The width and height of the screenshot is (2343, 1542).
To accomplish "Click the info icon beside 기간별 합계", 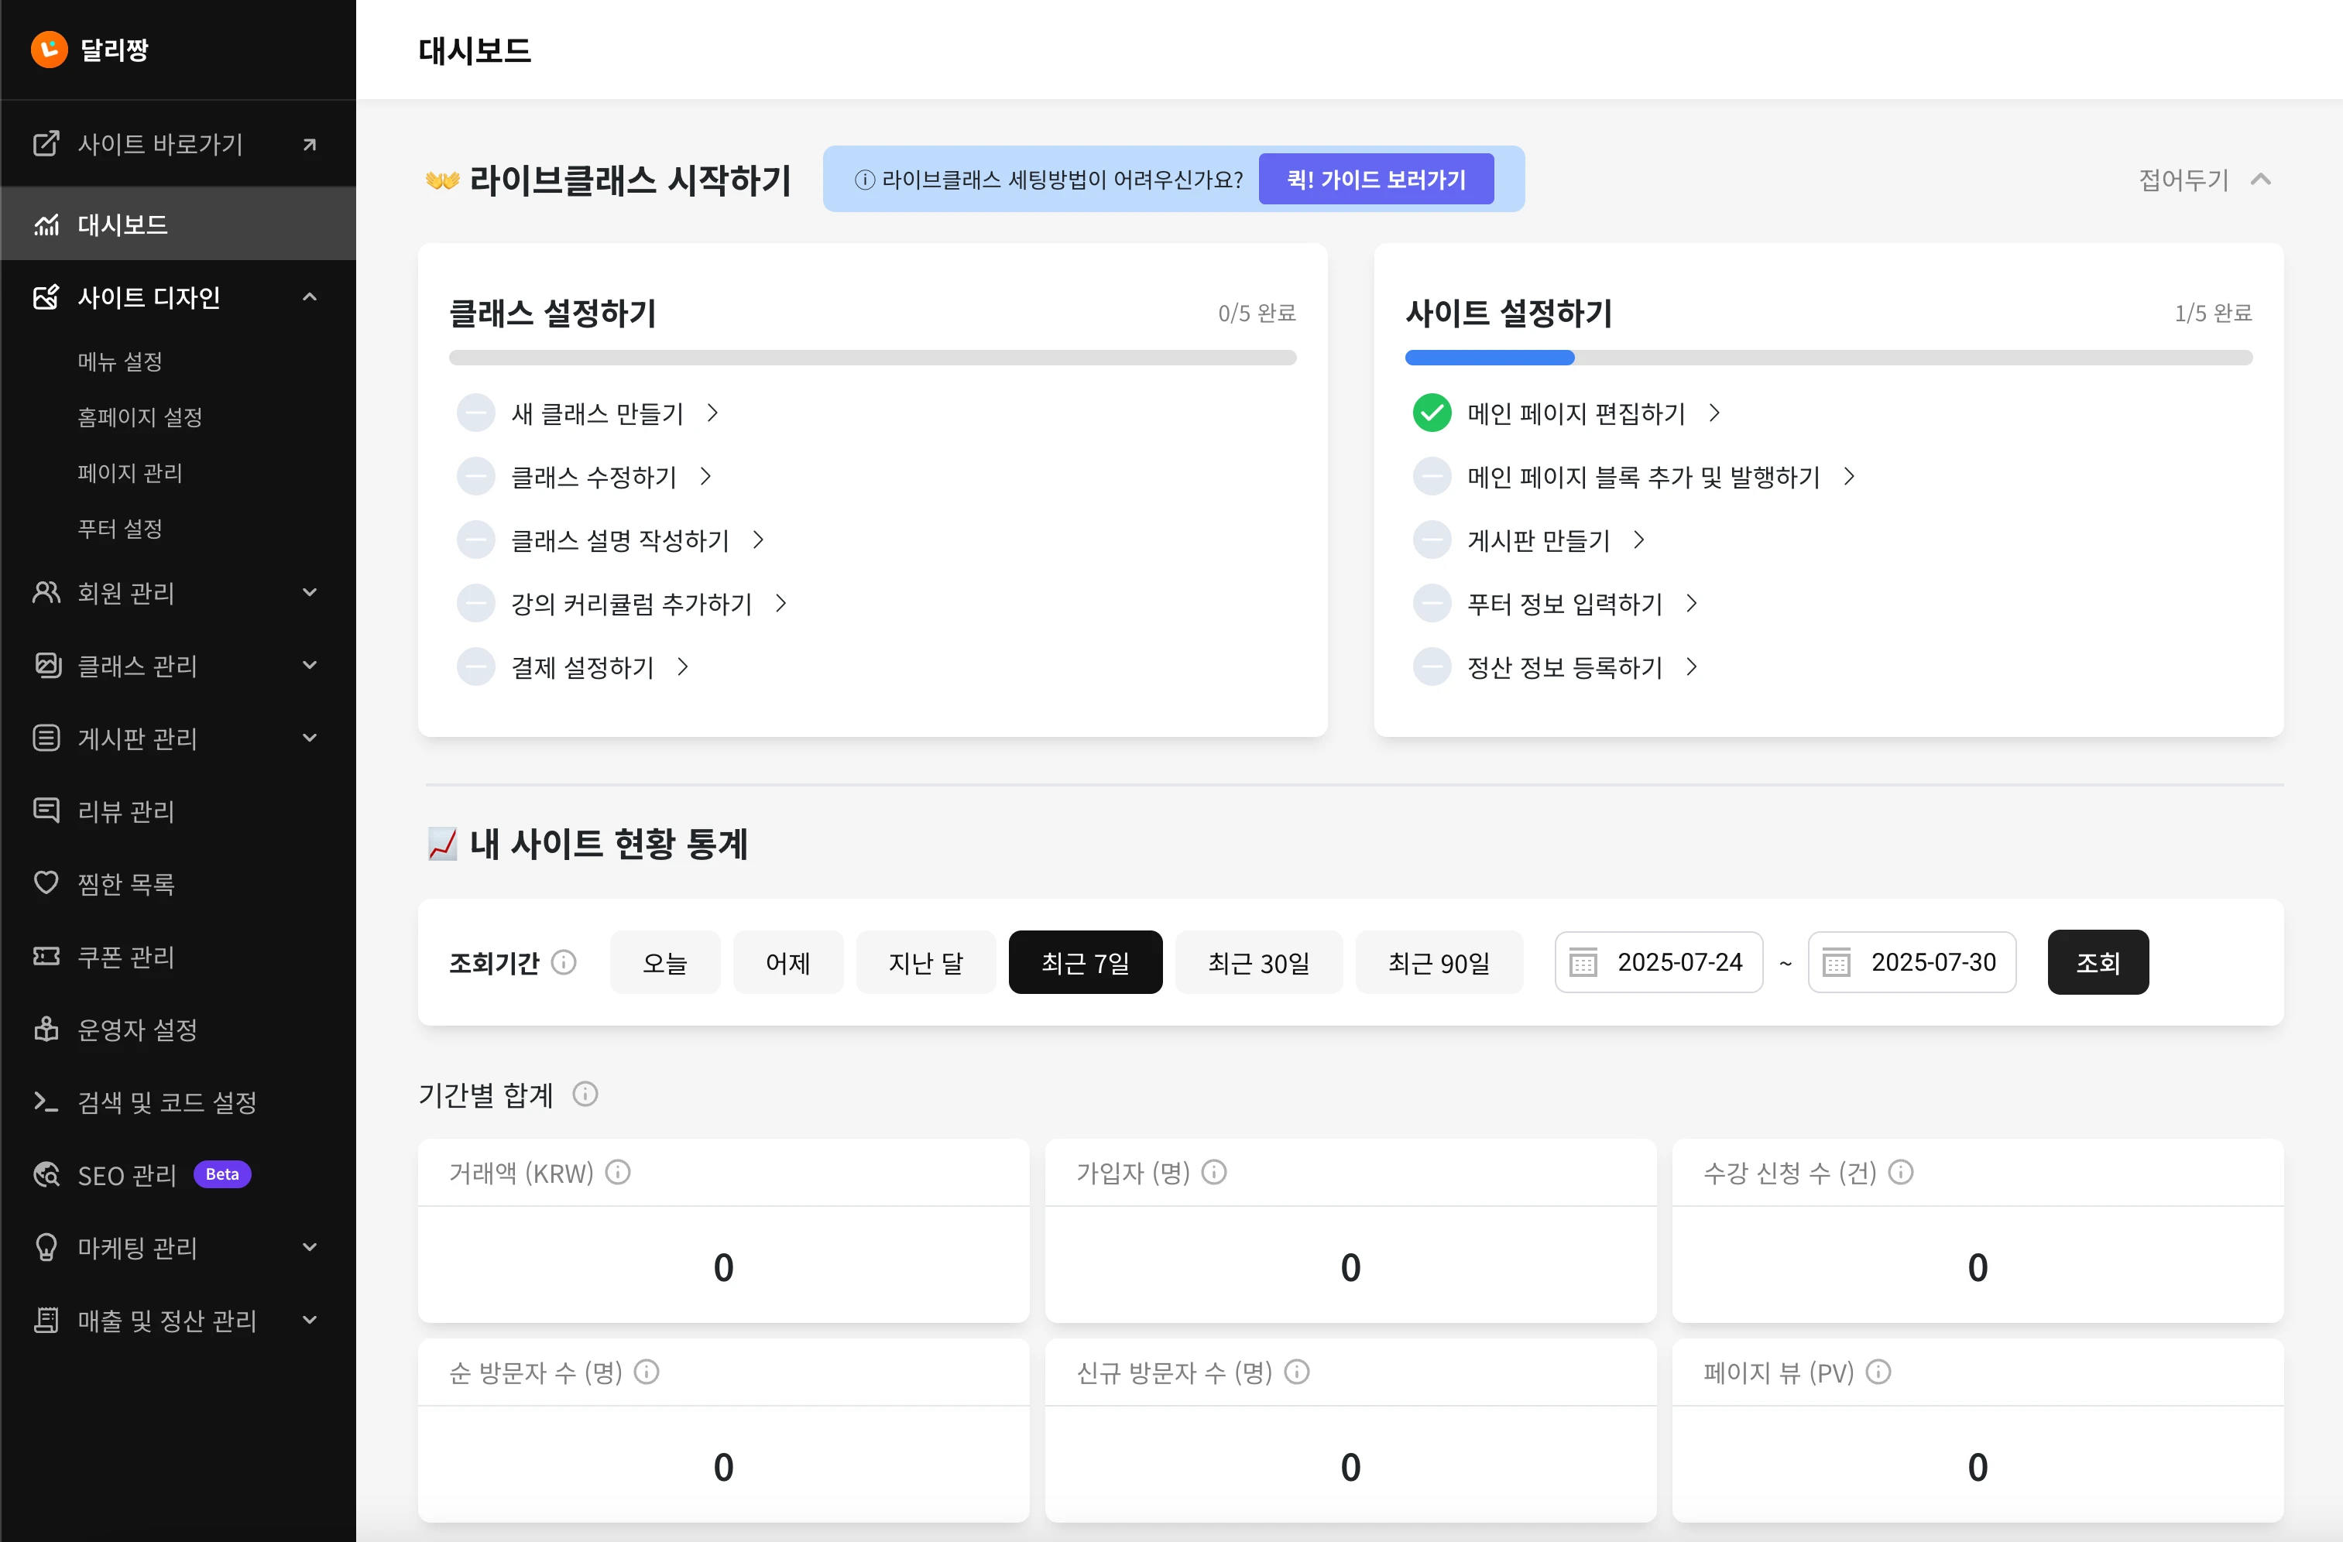I will click(585, 1093).
